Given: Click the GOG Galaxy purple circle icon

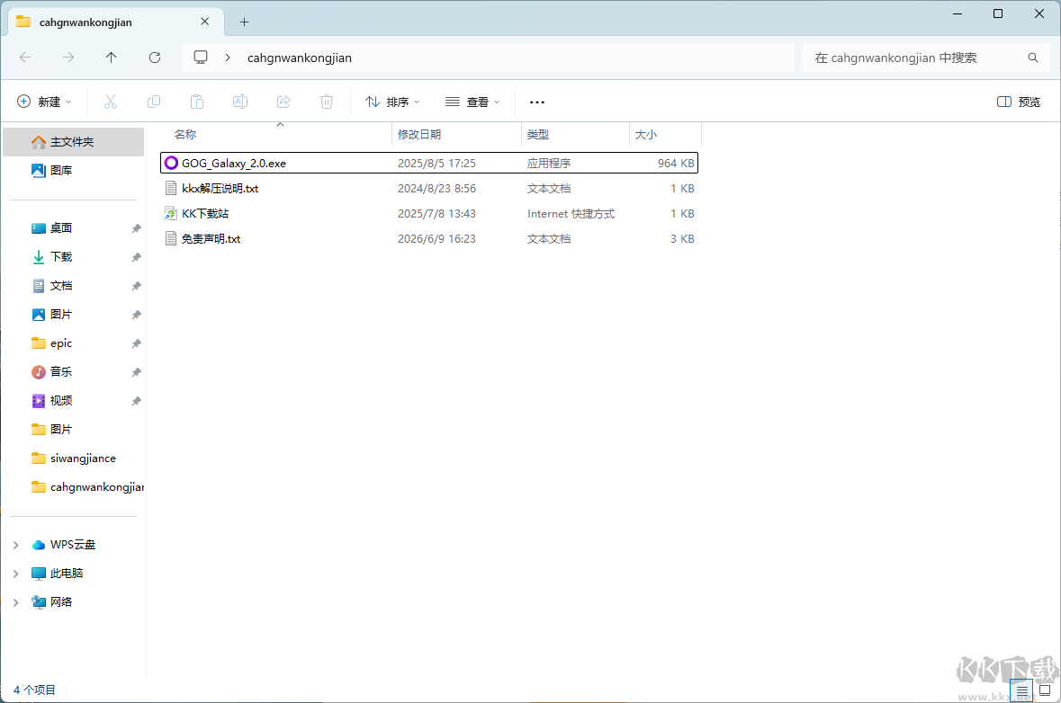Looking at the screenshot, I should click(171, 163).
